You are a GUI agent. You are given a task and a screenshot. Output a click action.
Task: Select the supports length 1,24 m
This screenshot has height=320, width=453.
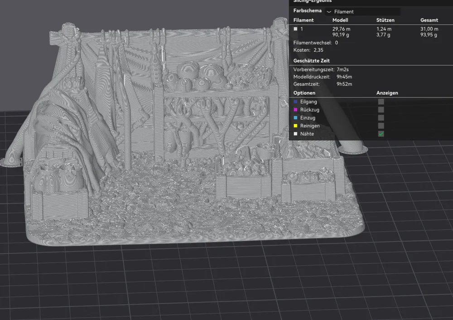click(x=384, y=29)
